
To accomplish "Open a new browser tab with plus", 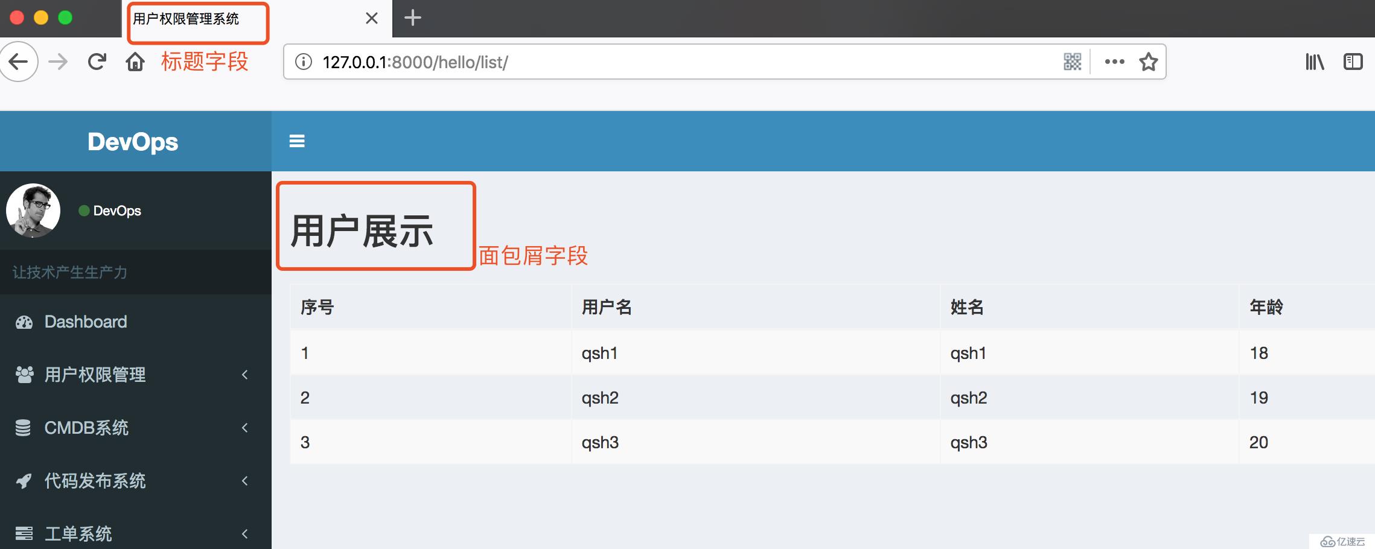I will pos(412,17).
